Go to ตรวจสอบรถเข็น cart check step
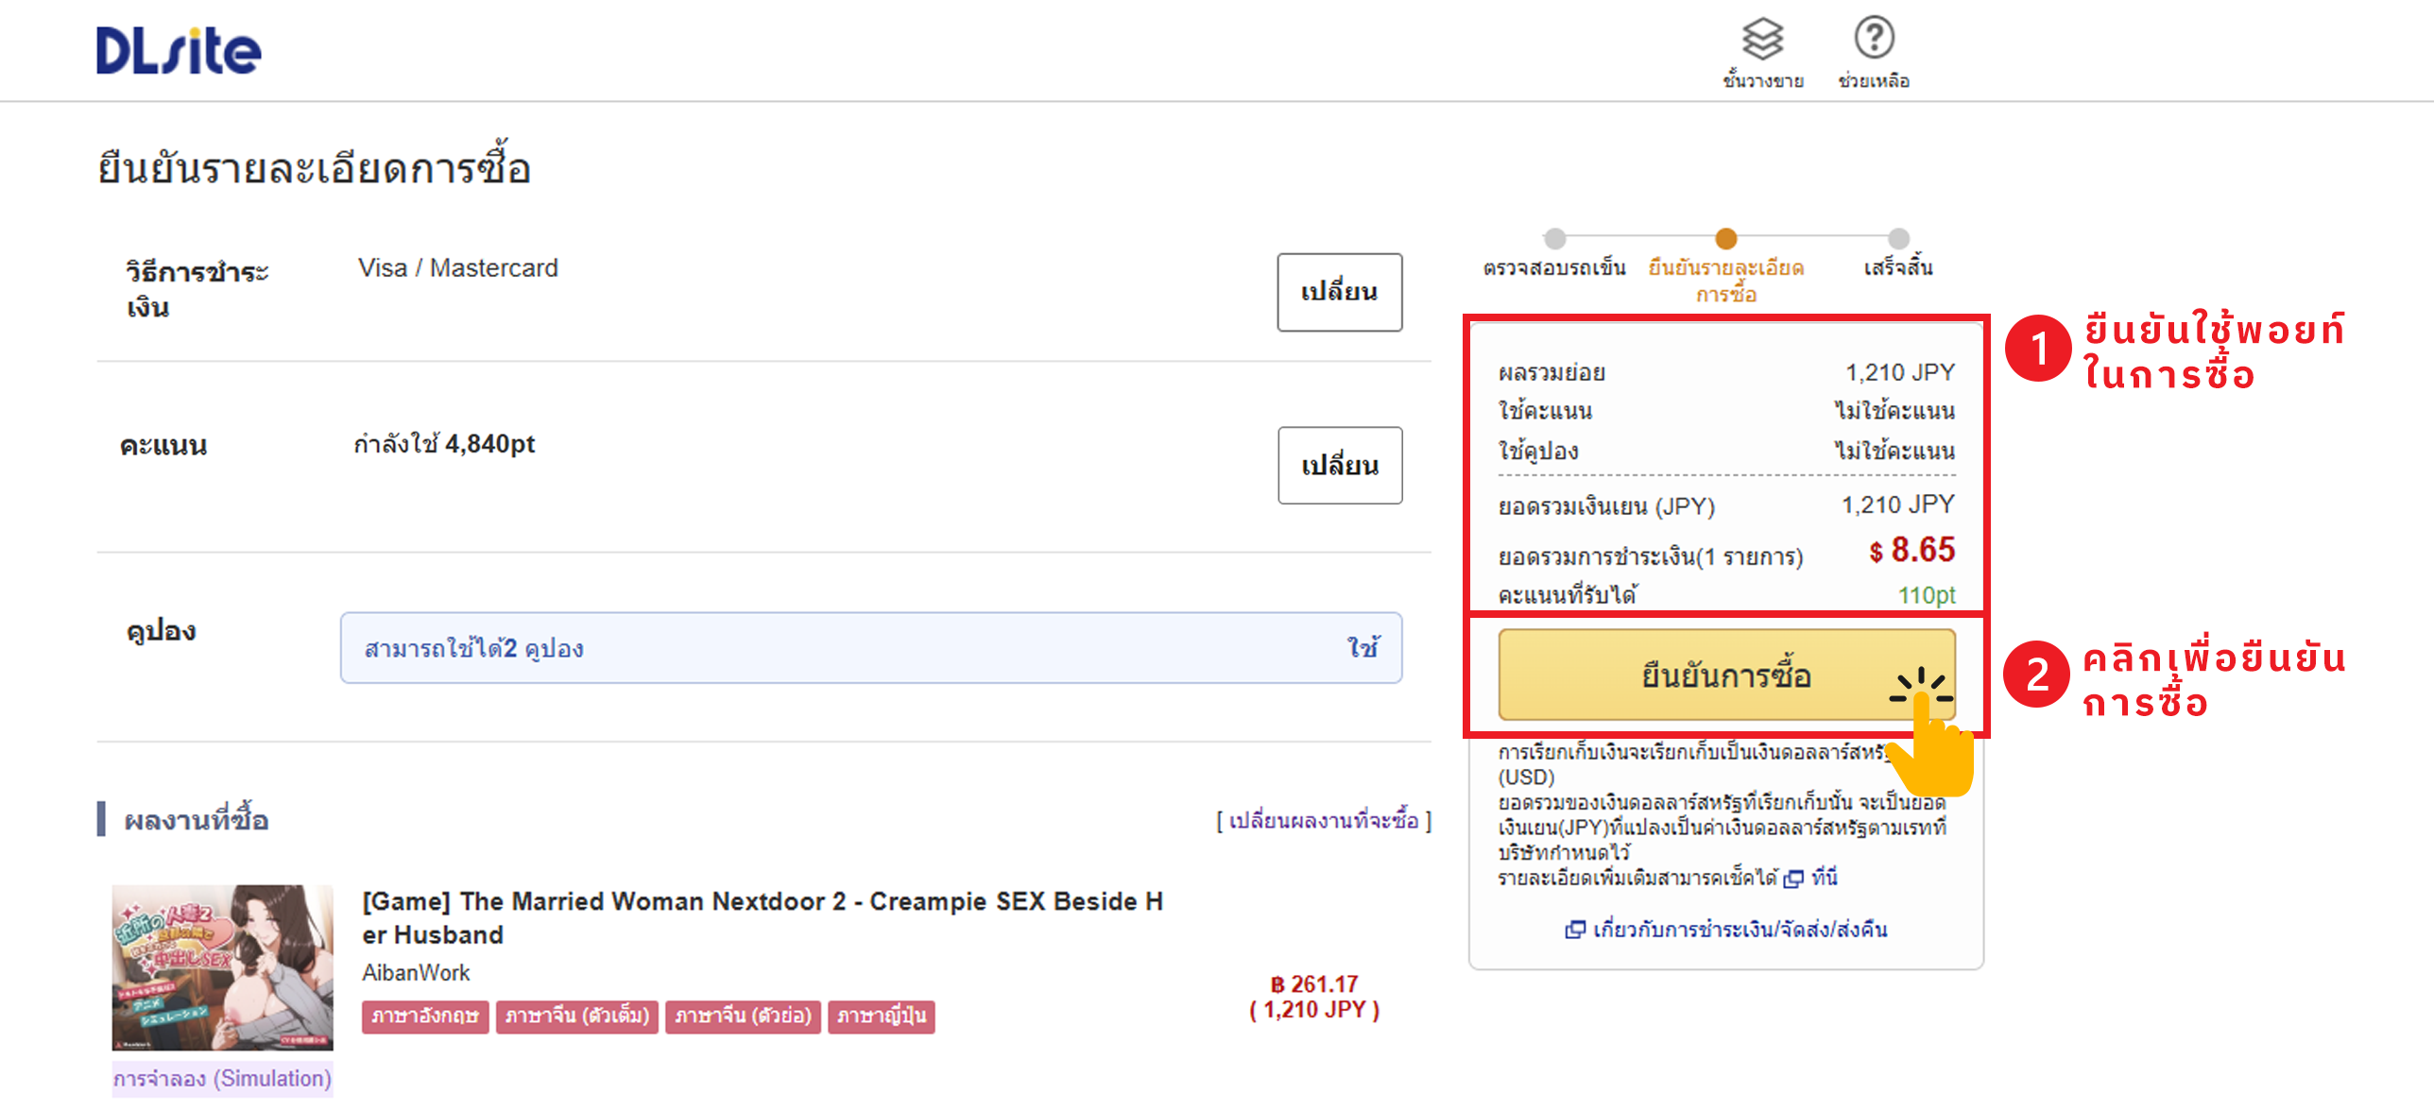The height and width of the screenshot is (1111, 2434). (x=1553, y=267)
